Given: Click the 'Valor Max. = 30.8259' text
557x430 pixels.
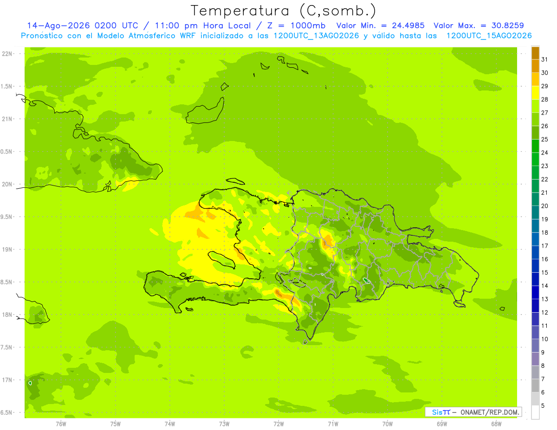Looking at the screenshot, I should (x=479, y=26).
